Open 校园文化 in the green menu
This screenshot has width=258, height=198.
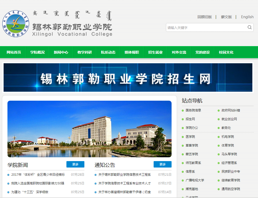coord(226,52)
